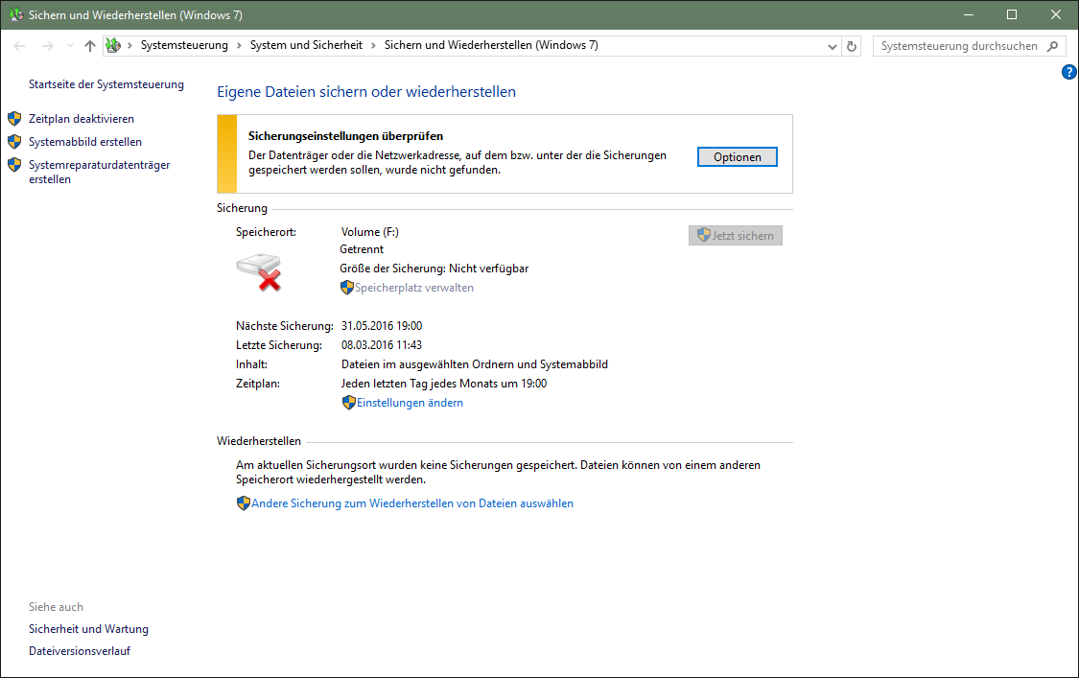Open recent locations dropdown arrow

click(x=70, y=46)
